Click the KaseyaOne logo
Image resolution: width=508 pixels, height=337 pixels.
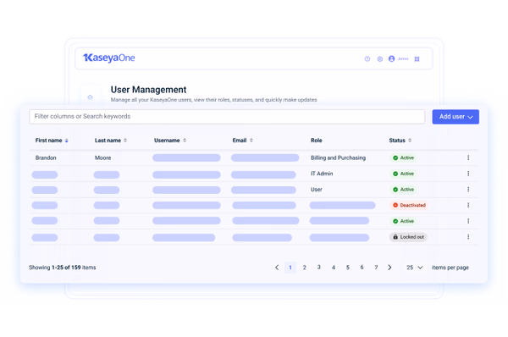coord(109,58)
